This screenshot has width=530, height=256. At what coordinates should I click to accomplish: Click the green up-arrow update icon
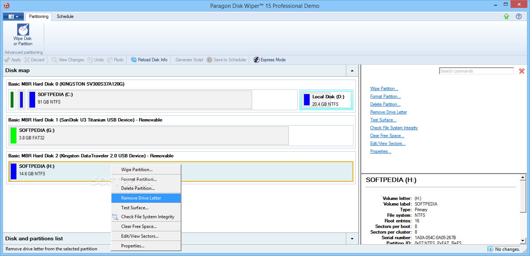tap(506, 16)
